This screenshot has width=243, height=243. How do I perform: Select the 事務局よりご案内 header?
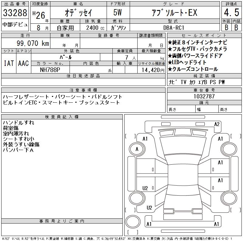(x=62, y=221)
